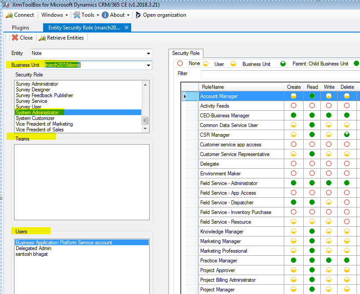
Task: Switch to the Plugins tab
Action: (x=20, y=28)
